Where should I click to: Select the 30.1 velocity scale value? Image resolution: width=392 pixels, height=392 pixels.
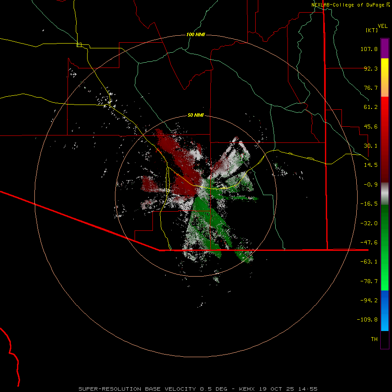point(371,146)
